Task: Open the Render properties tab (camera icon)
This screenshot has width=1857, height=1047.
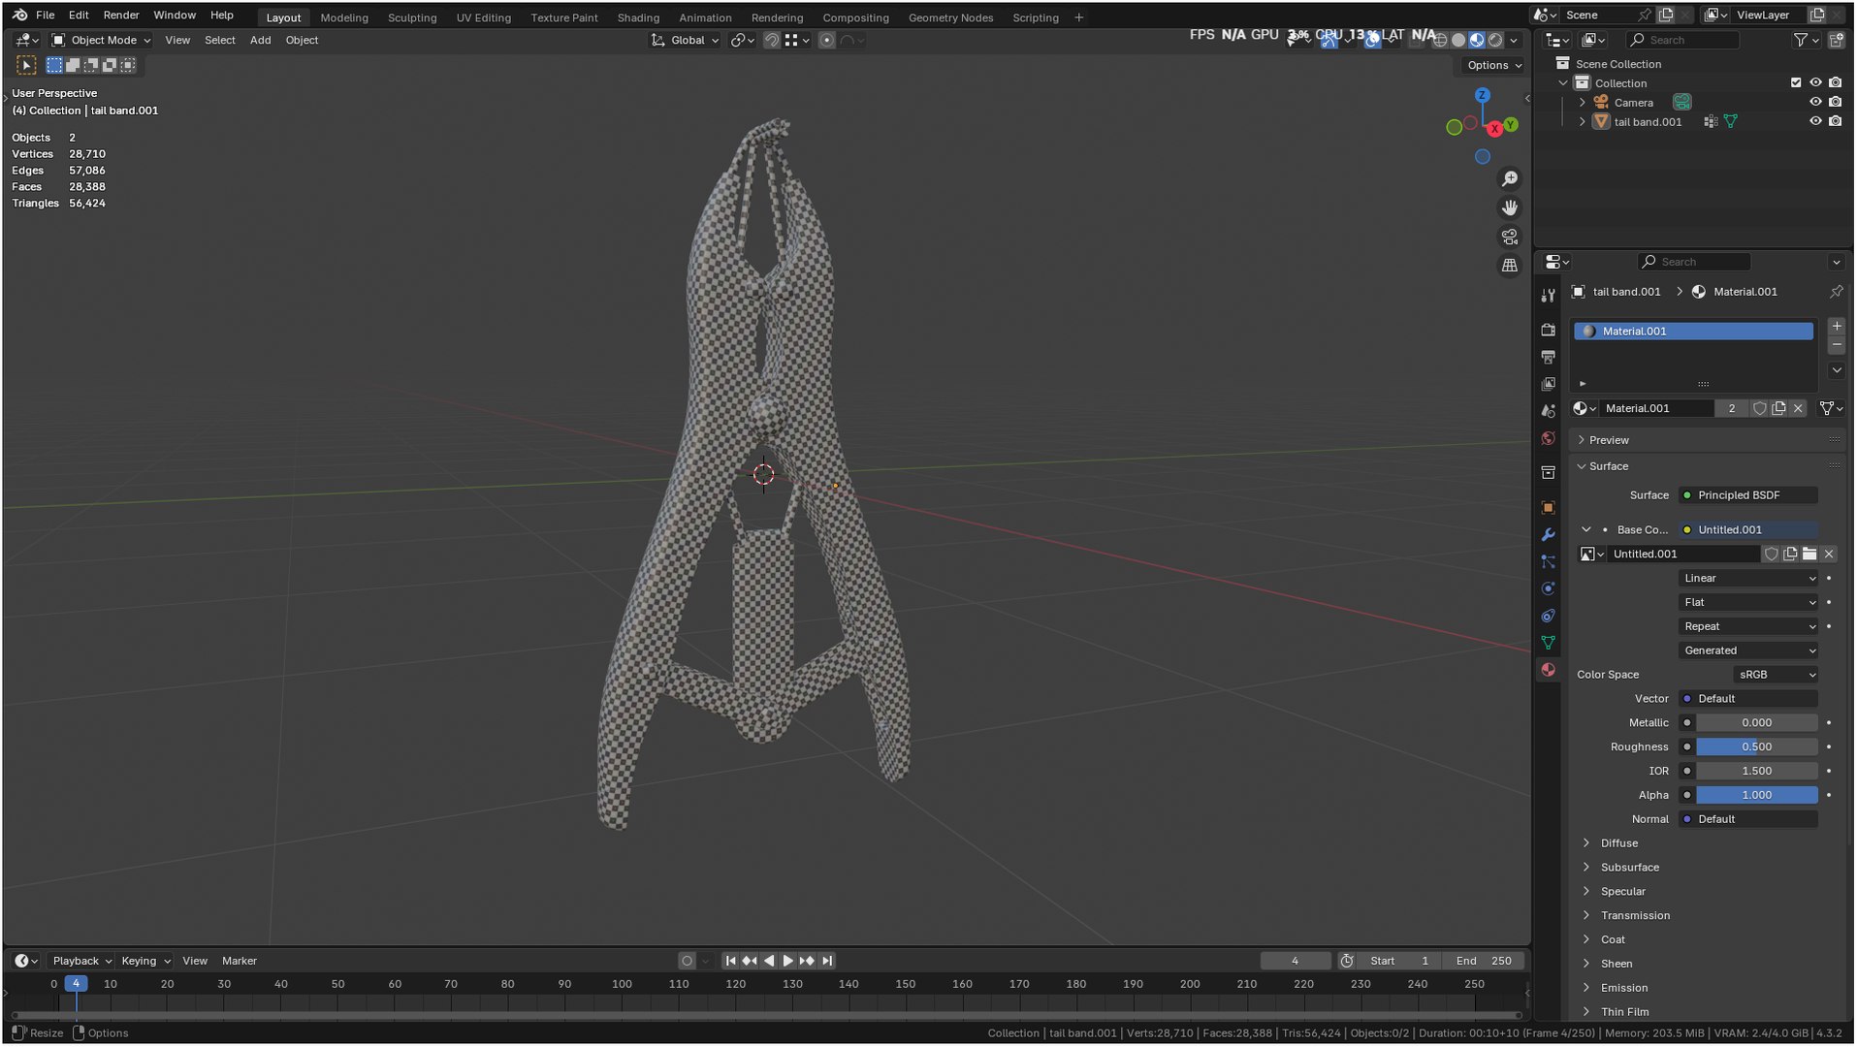Action: (1549, 331)
